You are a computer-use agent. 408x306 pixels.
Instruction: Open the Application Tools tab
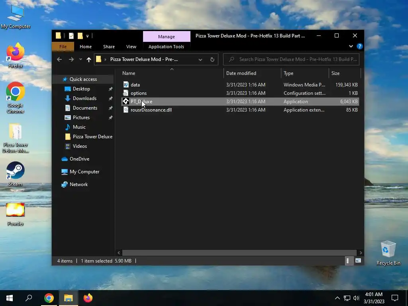click(166, 47)
